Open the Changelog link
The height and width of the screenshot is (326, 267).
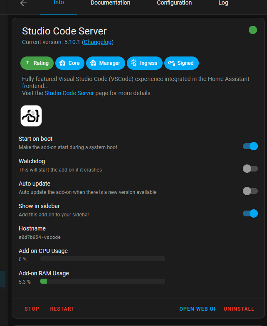point(98,42)
